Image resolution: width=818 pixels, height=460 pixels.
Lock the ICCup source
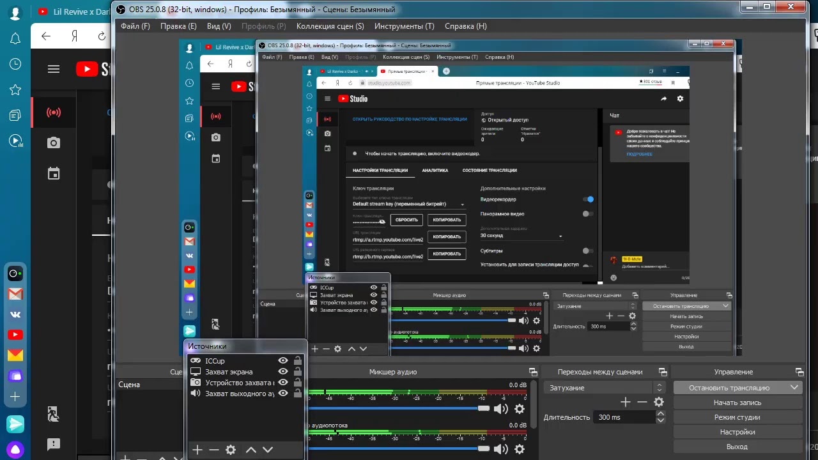(297, 361)
